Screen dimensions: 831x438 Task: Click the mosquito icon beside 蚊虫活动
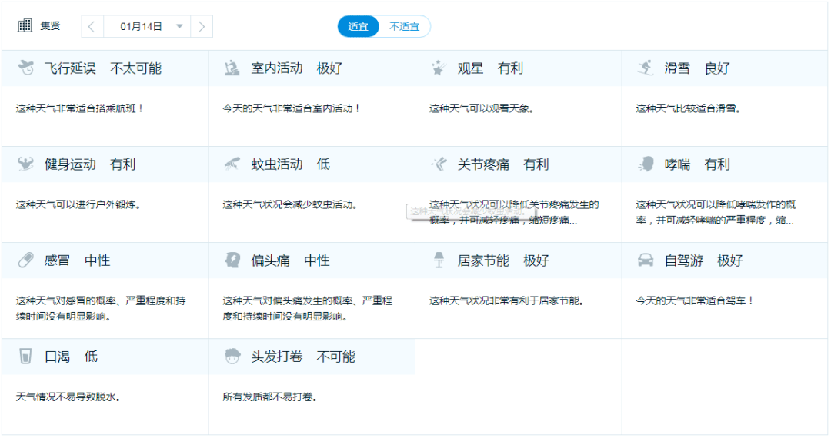[x=232, y=164]
